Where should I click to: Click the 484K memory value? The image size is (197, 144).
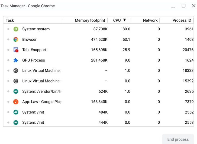coord(103,112)
